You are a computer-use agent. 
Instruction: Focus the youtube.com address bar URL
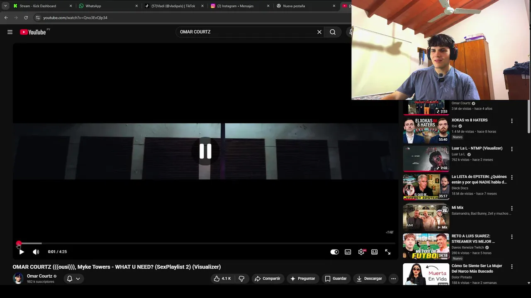(x=75, y=18)
